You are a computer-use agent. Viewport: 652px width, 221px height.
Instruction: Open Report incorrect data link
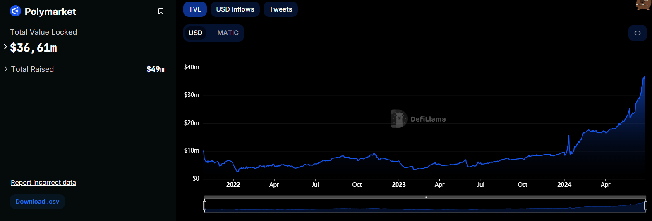click(43, 182)
